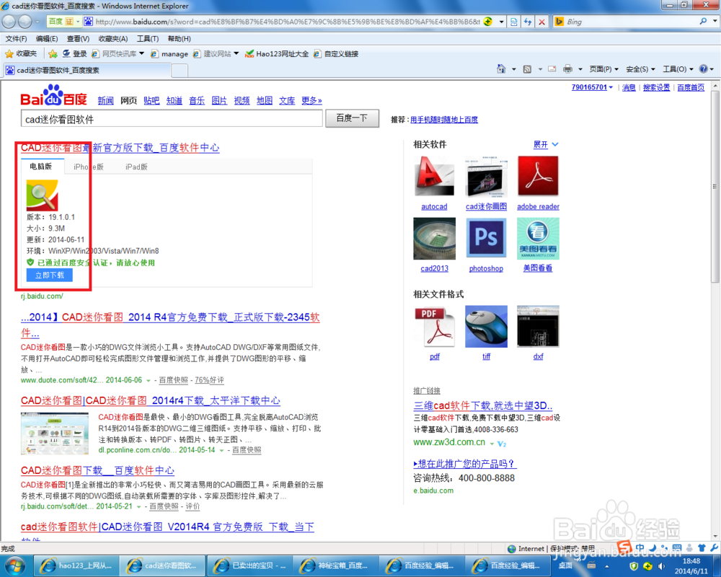Open the 查看(V) menu
Image resolution: width=721 pixels, height=577 pixels.
(x=78, y=39)
